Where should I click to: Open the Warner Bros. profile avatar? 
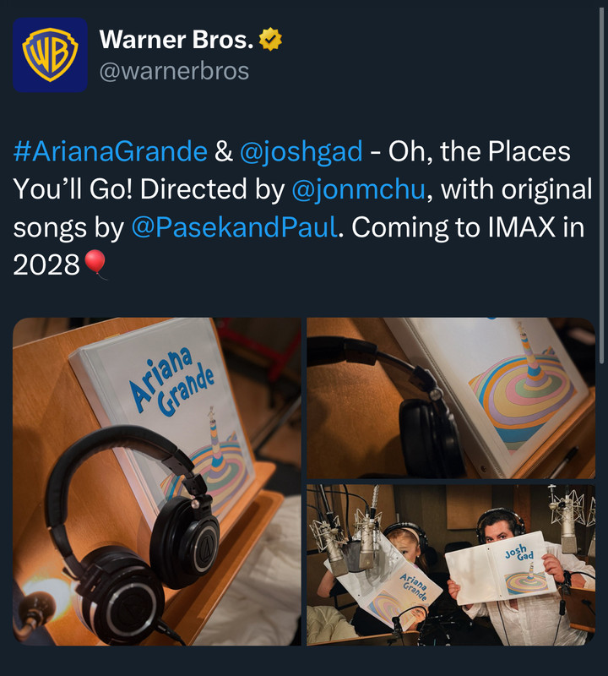pos(50,55)
